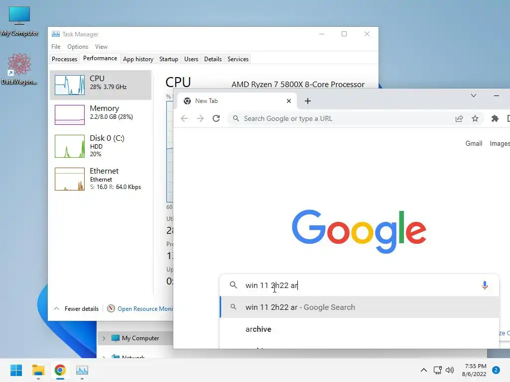Image resolution: width=510 pixels, height=382 pixels.
Task: Open the Options menu in Task Manager
Action: point(77,47)
